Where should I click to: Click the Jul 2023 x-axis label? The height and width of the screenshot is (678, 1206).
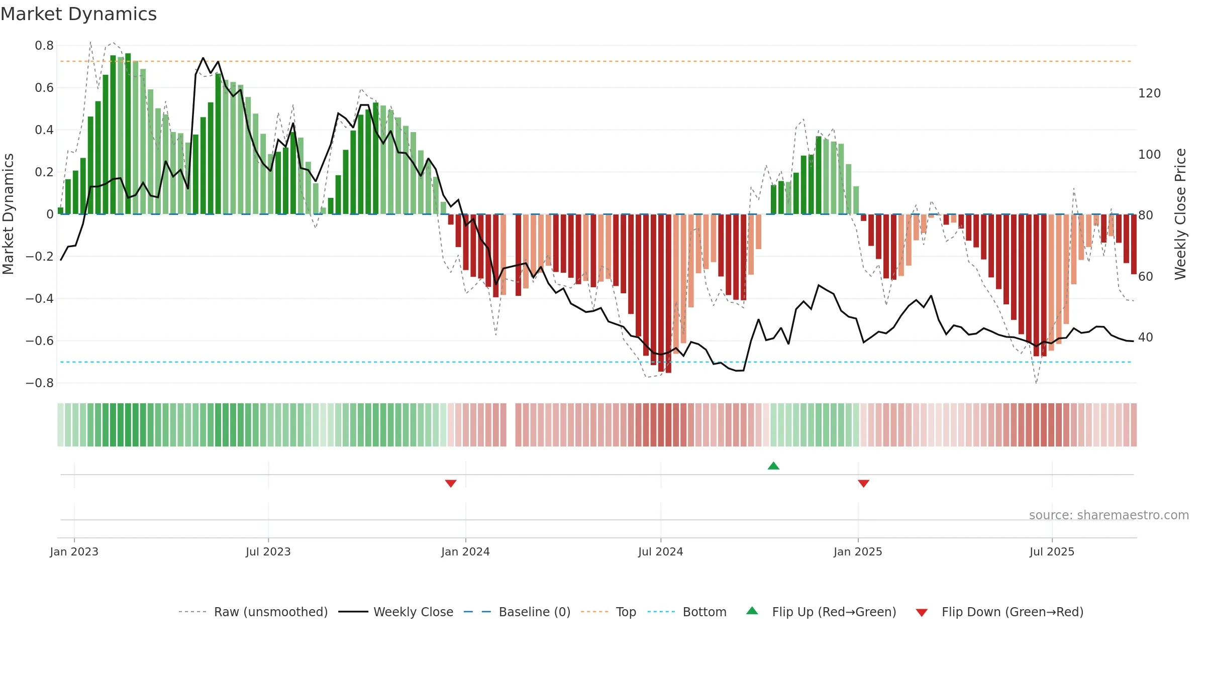268,551
